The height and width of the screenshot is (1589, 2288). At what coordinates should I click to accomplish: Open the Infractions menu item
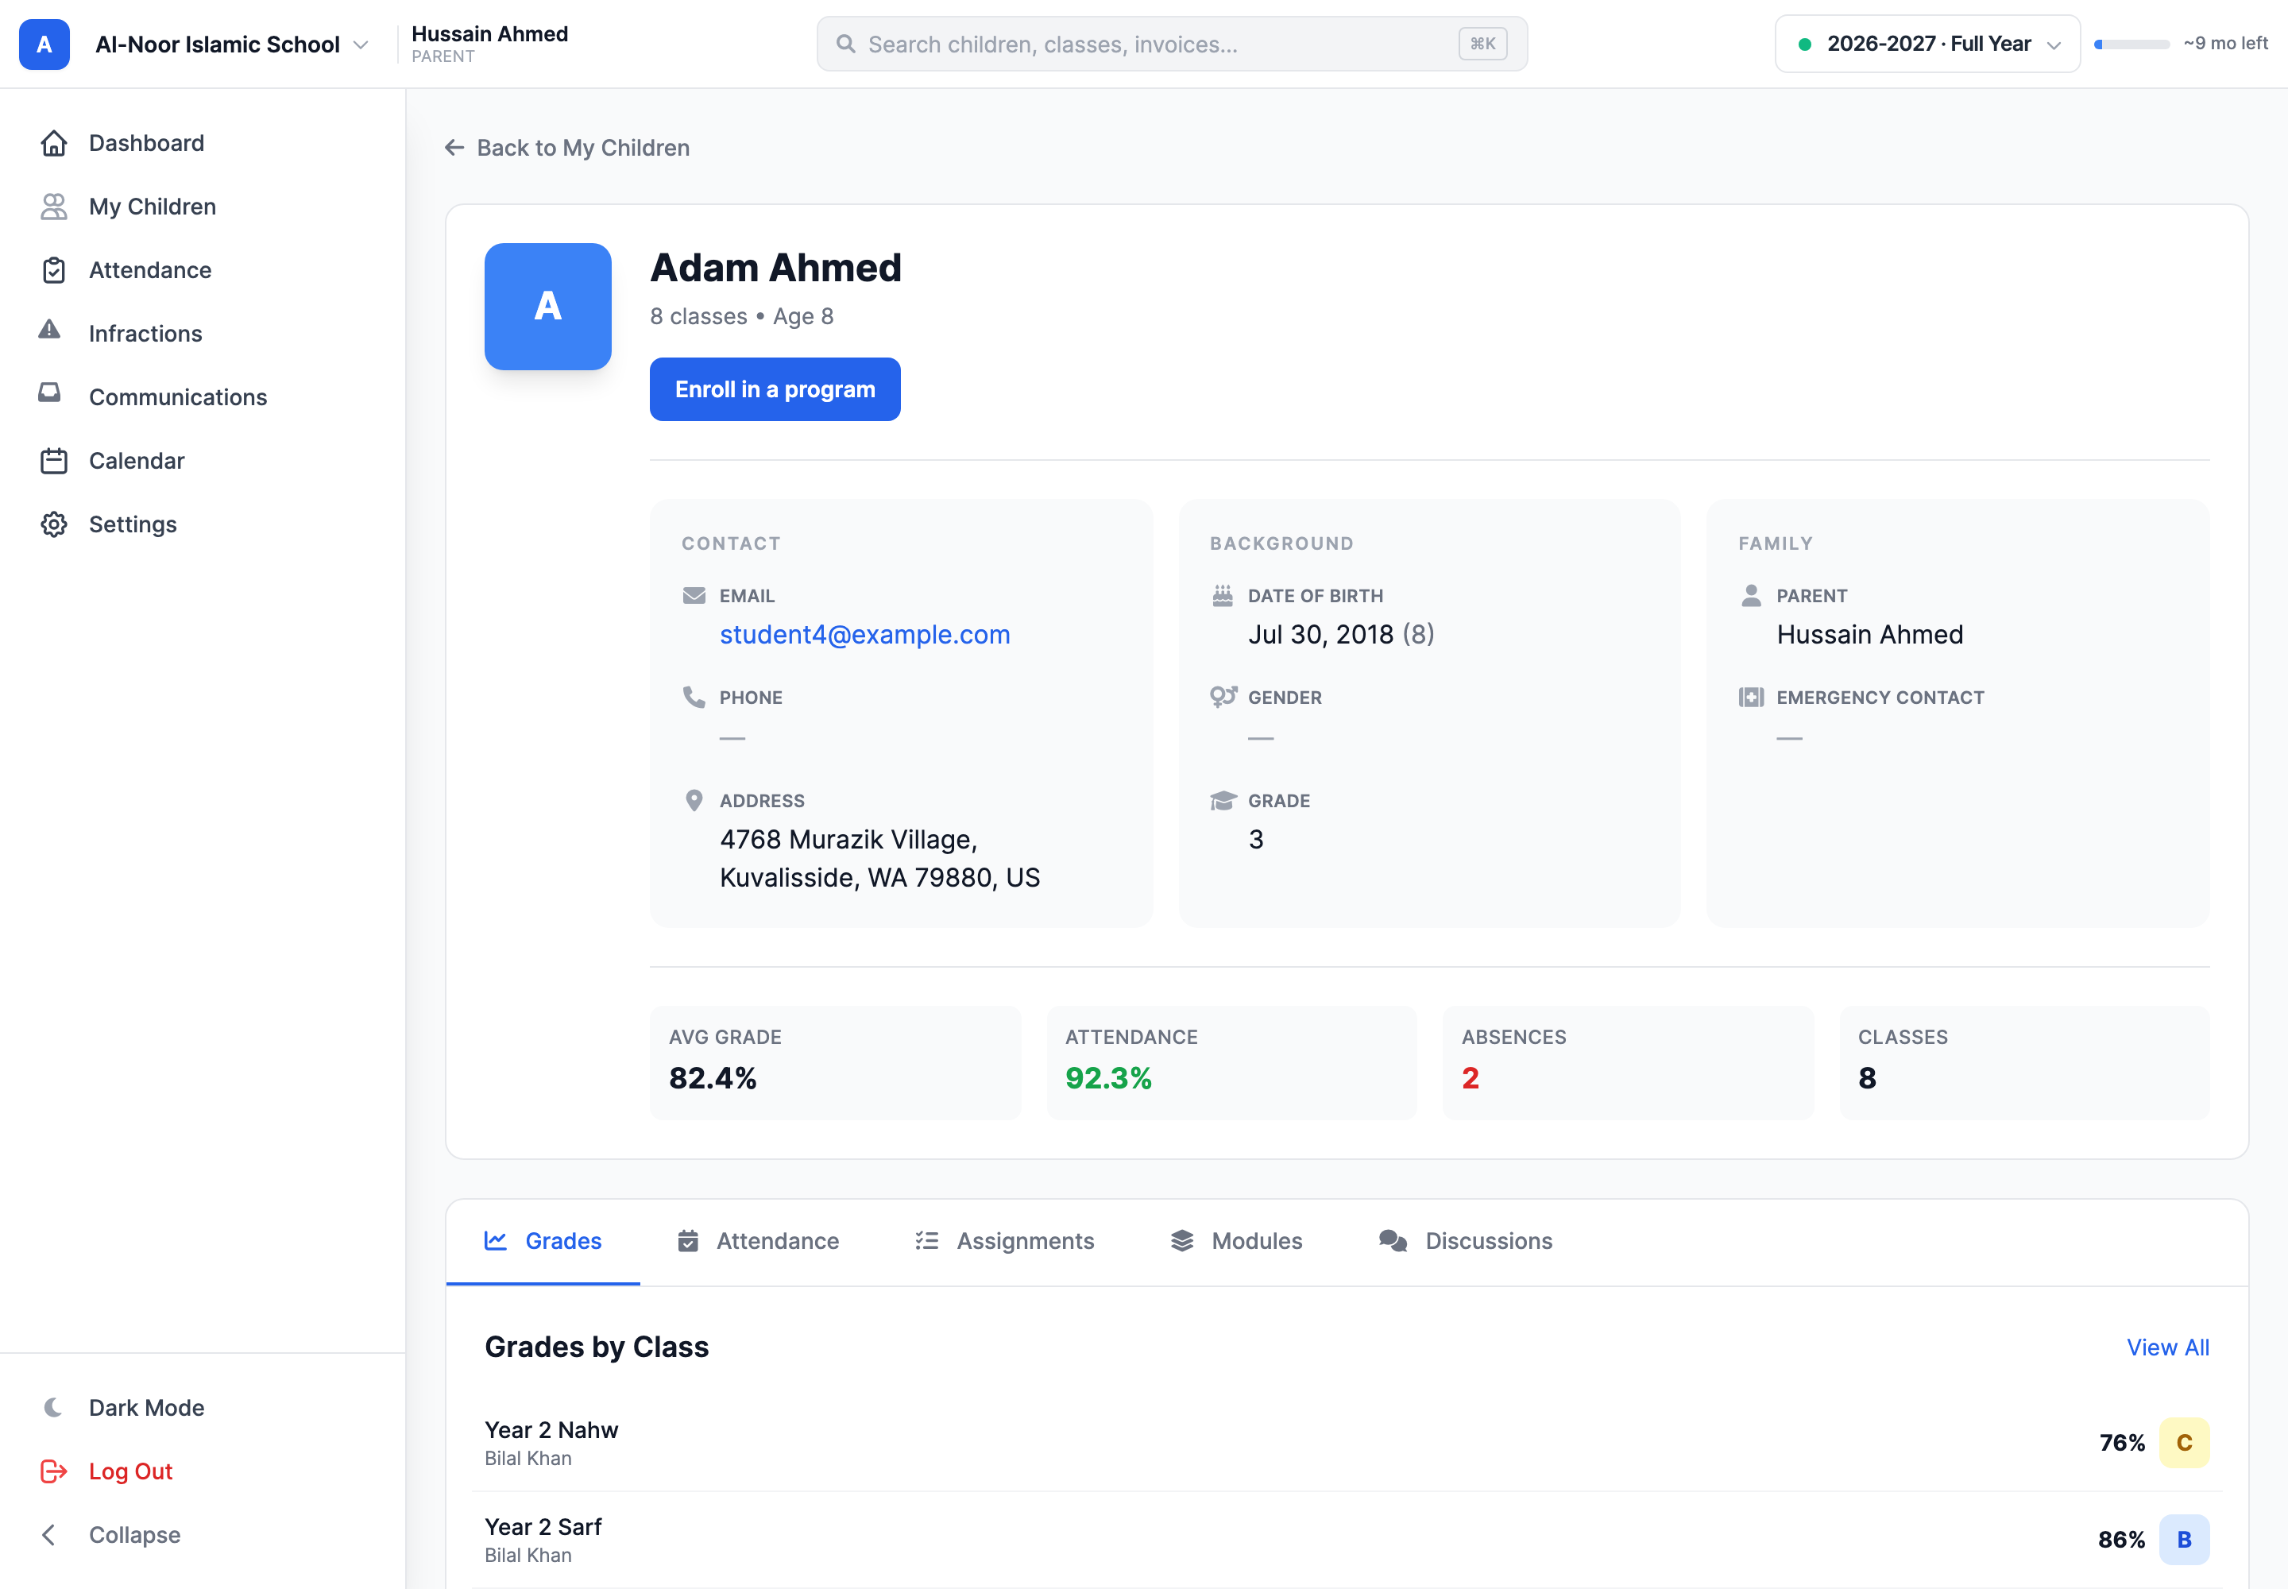coord(202,334)
